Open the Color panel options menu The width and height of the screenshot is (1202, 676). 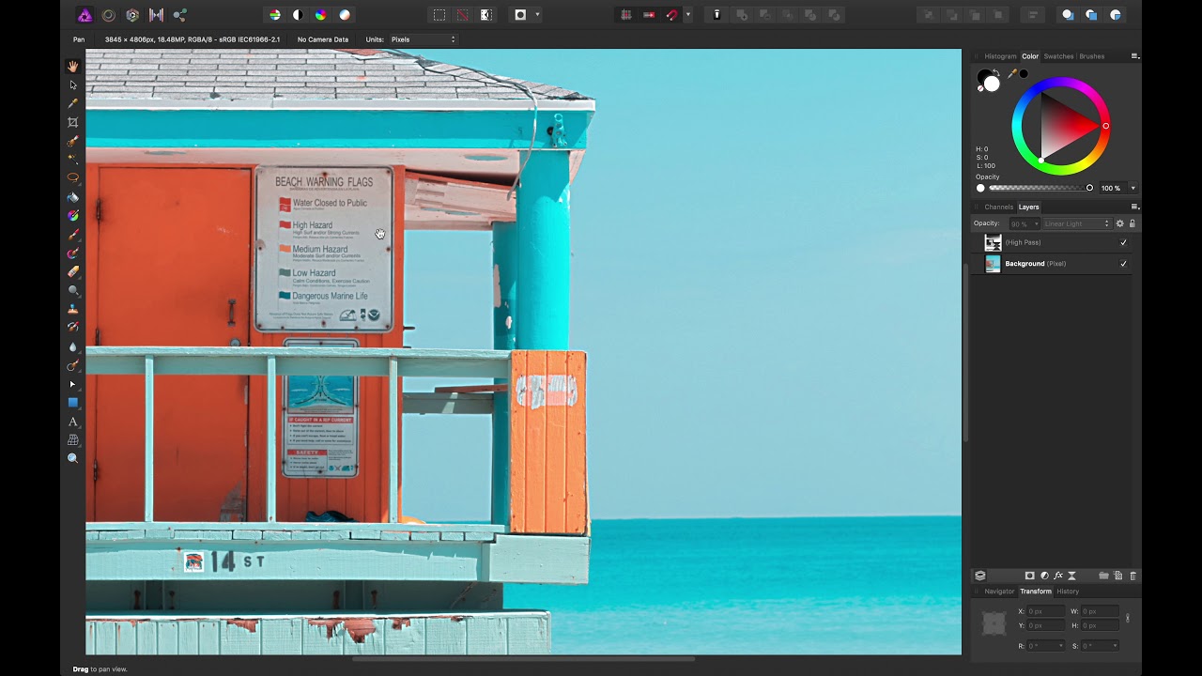[1134, 56]
